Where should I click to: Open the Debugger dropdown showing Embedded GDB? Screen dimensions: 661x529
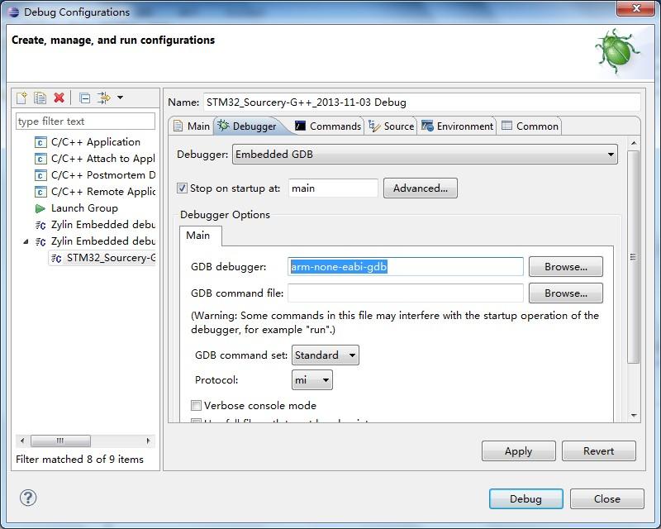coord(424,154)
